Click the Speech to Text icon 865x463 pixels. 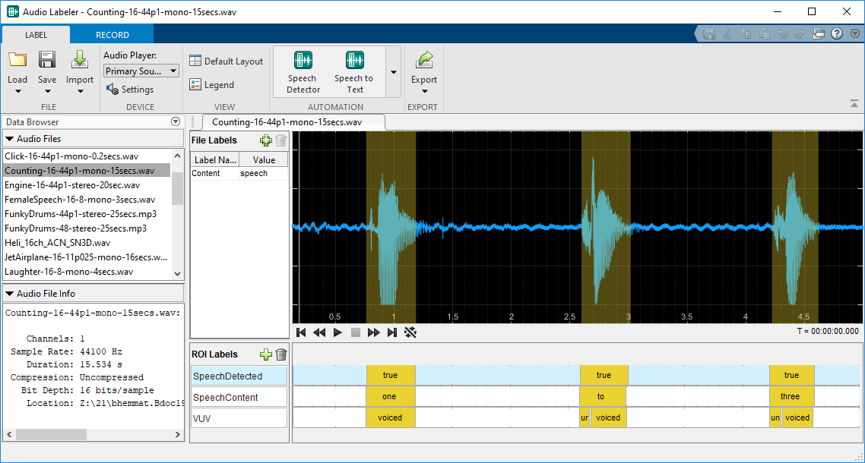(353, 61)
